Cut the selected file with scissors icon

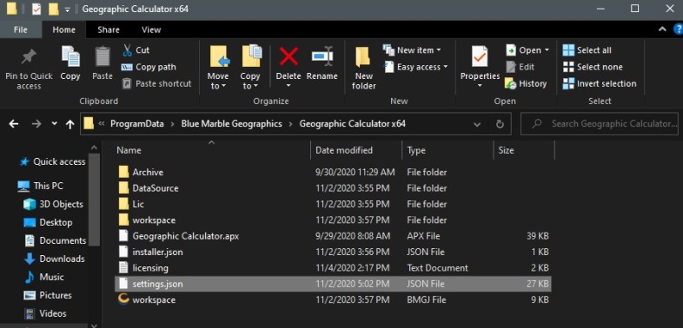[127, 50]
